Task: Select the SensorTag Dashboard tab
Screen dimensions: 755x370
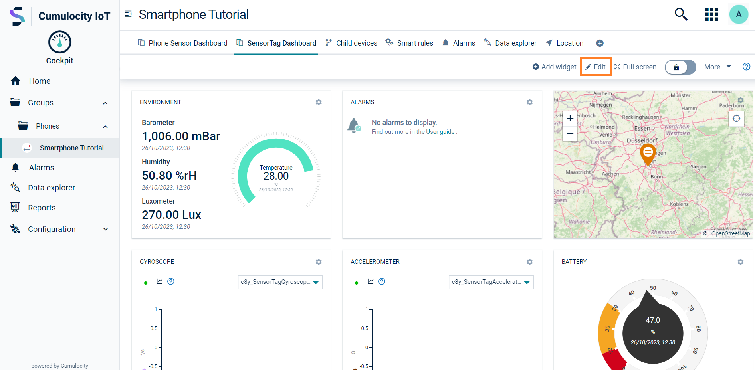Action: [276, 43]
